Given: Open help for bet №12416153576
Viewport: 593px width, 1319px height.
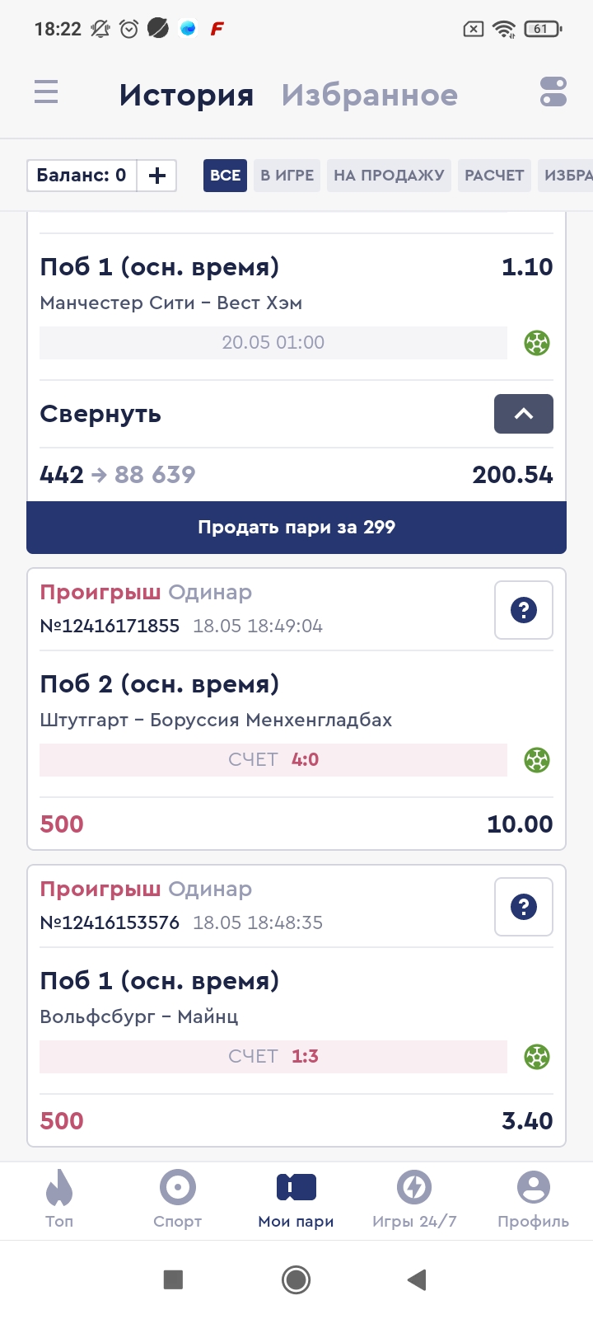Looking at the screenshot, I should click(523, 907).
